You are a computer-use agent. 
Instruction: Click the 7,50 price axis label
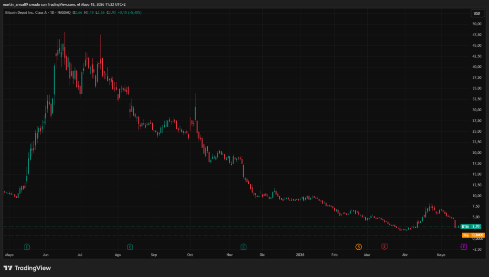(476, 206)
